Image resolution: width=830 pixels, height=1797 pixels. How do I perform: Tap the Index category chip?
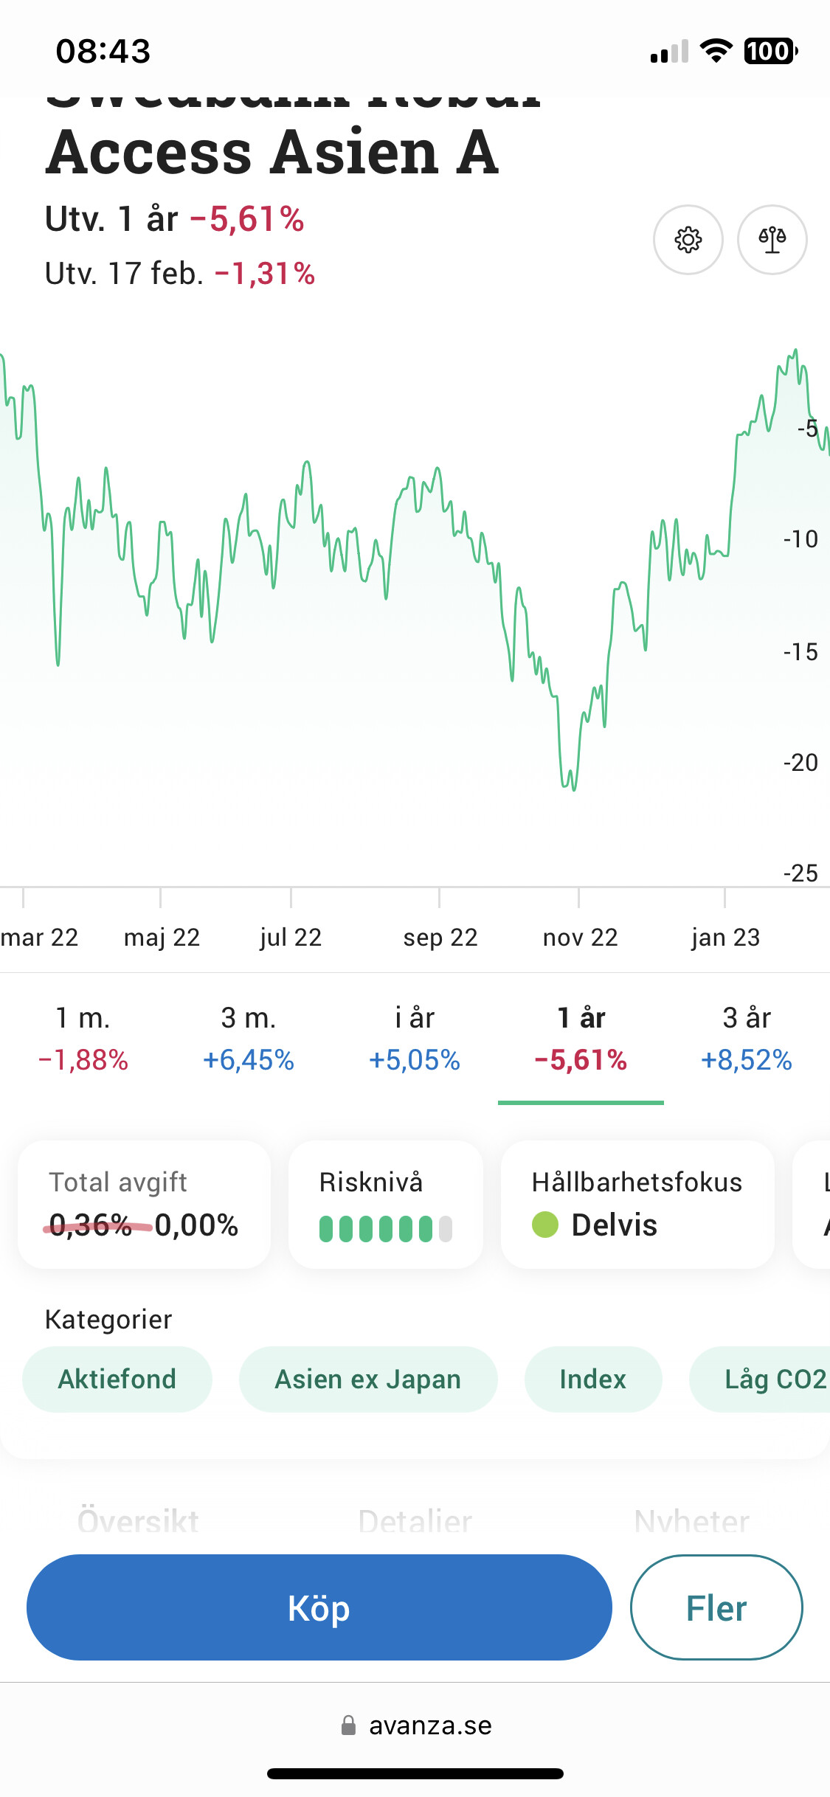pos(592,1379)
